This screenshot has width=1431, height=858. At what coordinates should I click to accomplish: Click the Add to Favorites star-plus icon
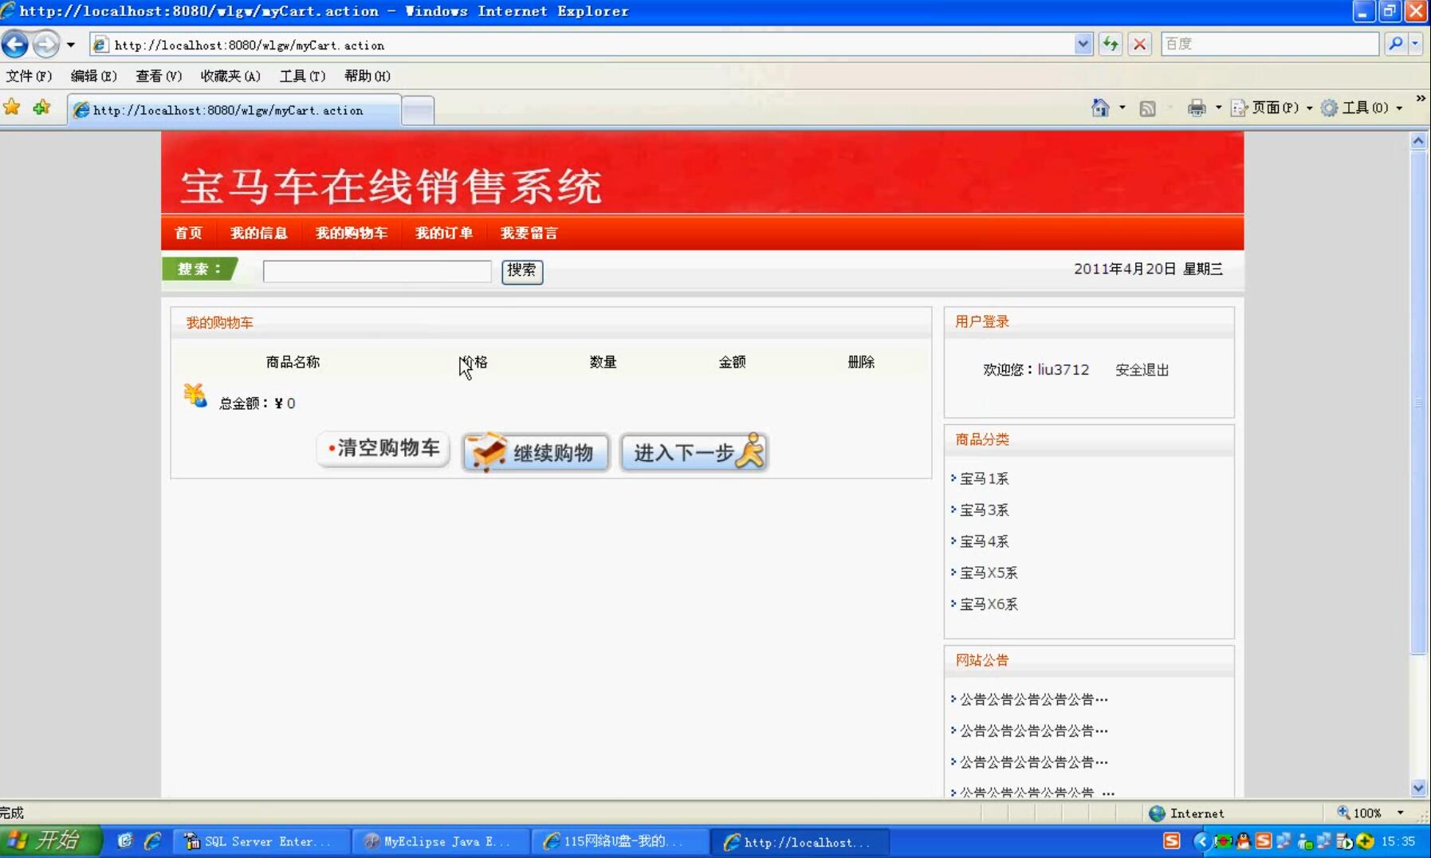coord(41,107)
